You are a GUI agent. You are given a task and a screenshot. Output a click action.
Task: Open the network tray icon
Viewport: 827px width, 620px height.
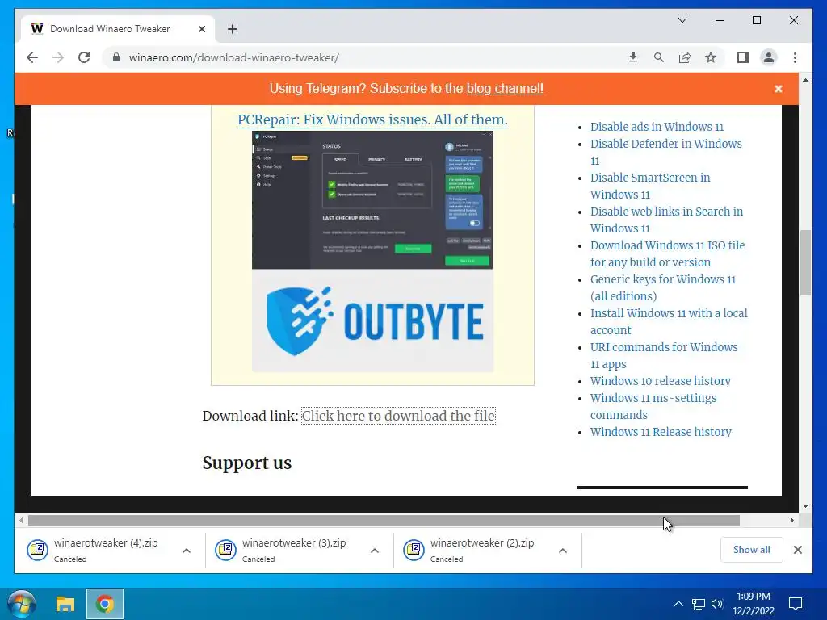coord(699,604)
